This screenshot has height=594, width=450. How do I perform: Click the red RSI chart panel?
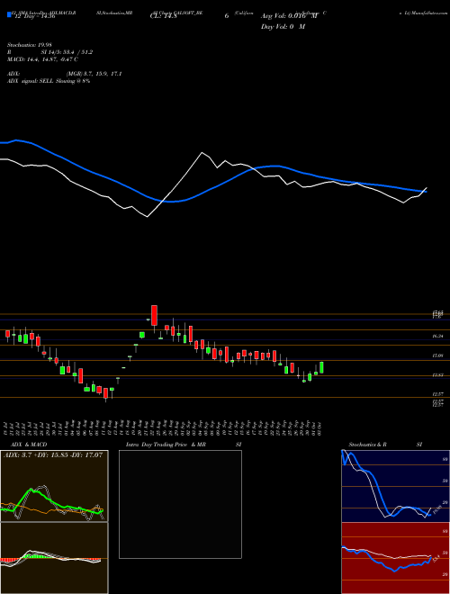(x=395, y=558)
